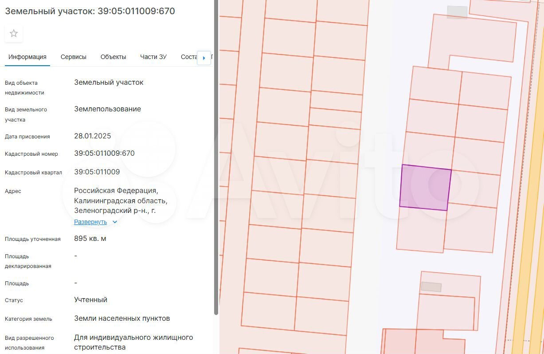Click the date value 28.01.2025
The width and height of the screenshot is (544, 354).
click(x=93, y=136)
